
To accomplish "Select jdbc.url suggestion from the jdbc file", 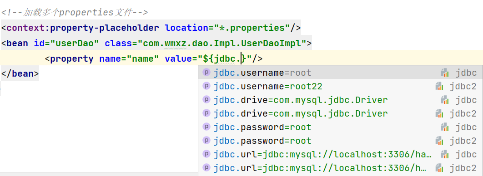I will (340, 154).
